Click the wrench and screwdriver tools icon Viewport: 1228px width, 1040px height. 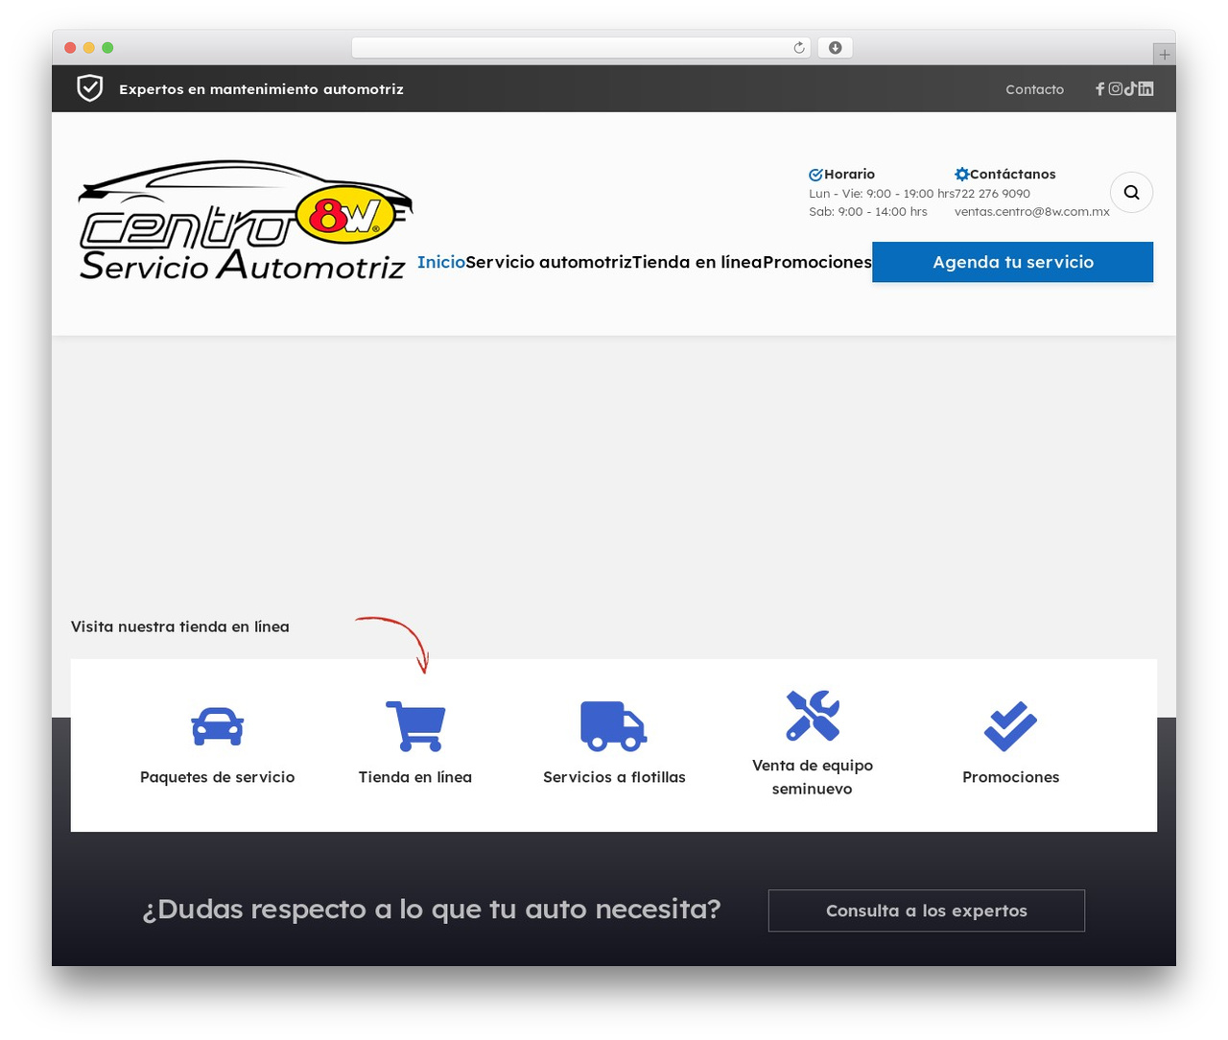click(x=813, y=716)
